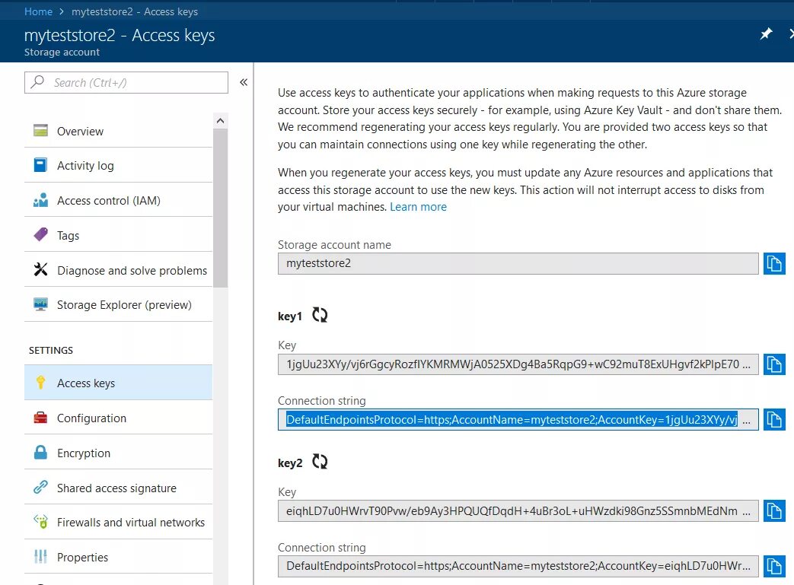Copy the key2 connection string

pyautogui.click(x=773, y=566)
